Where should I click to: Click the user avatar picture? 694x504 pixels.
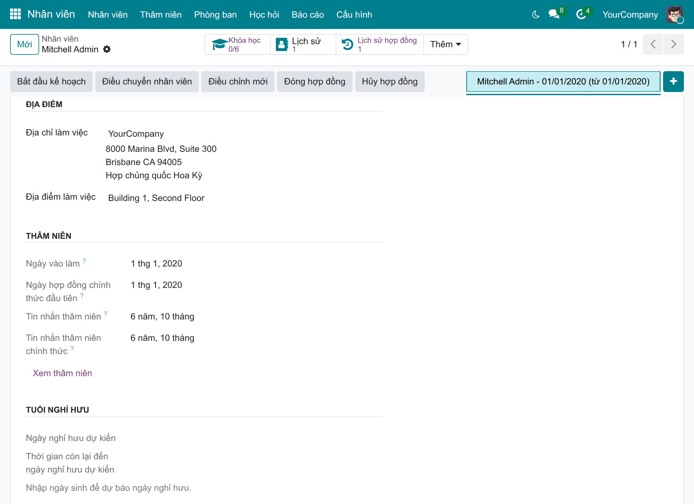click(x=674, y=14)
